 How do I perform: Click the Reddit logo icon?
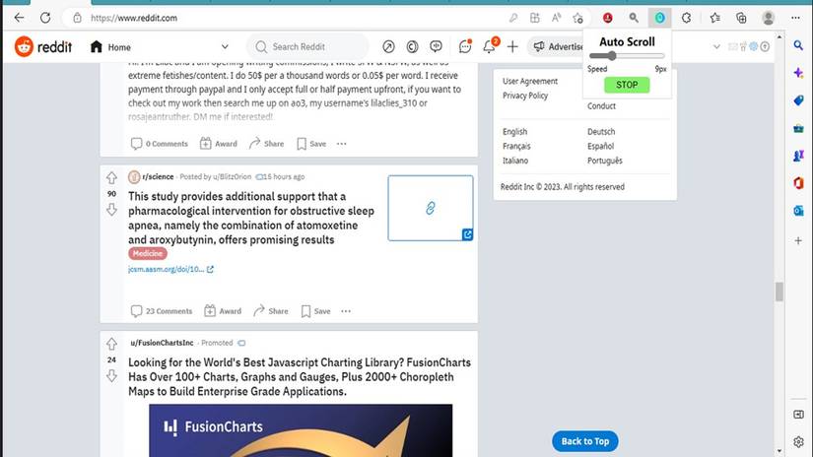(x=24, y=46)
